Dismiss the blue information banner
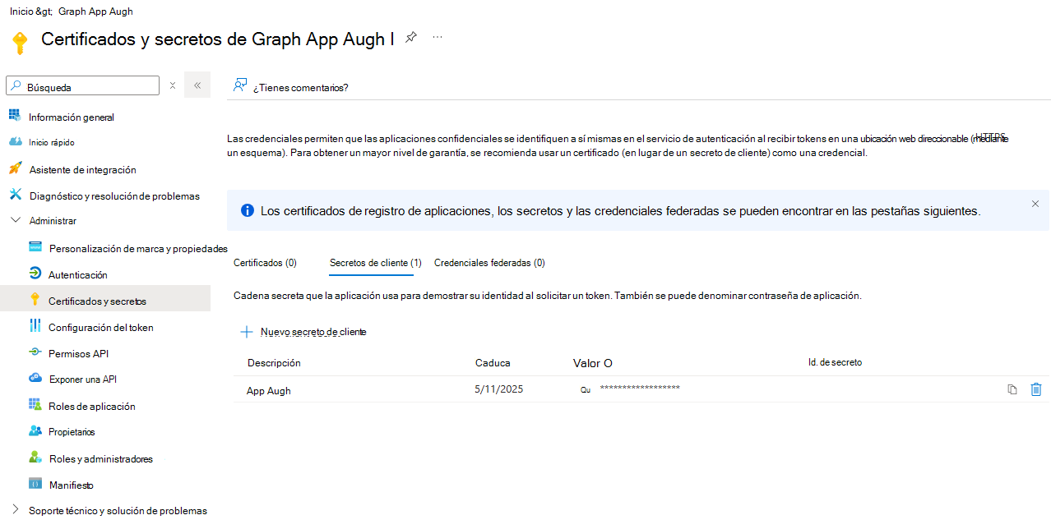This screenshot has width=1051, height=529. [1035, 203]
